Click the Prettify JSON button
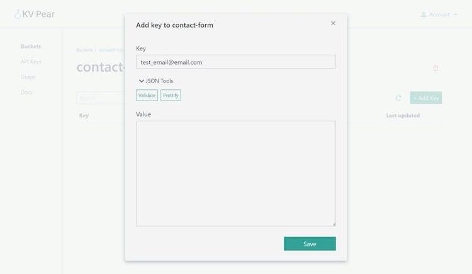This screenshot has height=274, width=472. point(171,96)
